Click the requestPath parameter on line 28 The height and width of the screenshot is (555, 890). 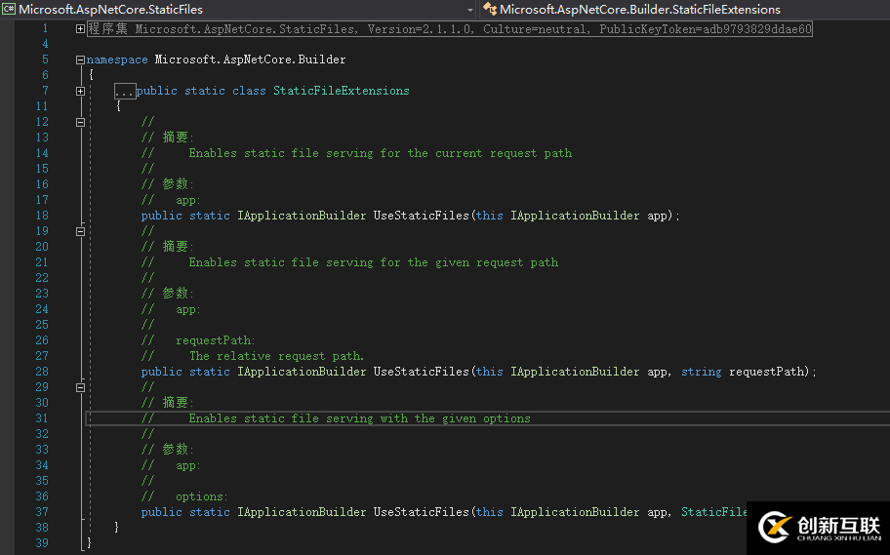[770, 372]
